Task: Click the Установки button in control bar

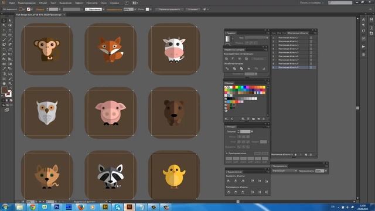Action: [193, 9]
